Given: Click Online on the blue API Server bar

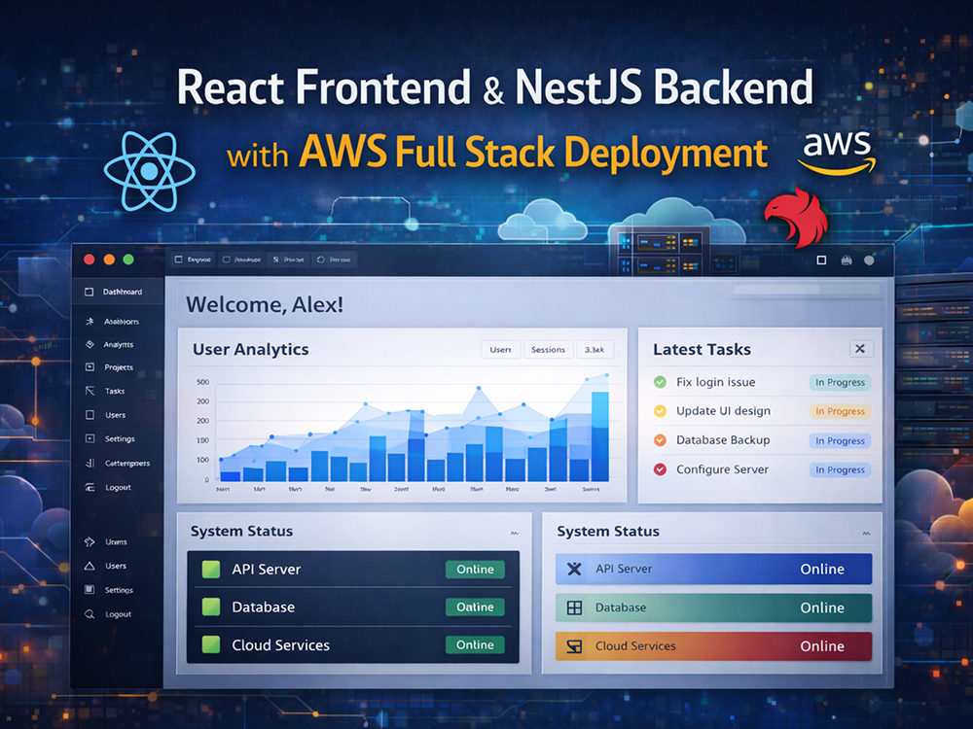Looking at the screenshot, I should point(822,569).
